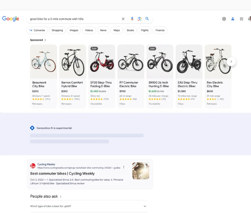
Task: Click Rev Electric City Bike title
Action: click(x=215, y=85)
